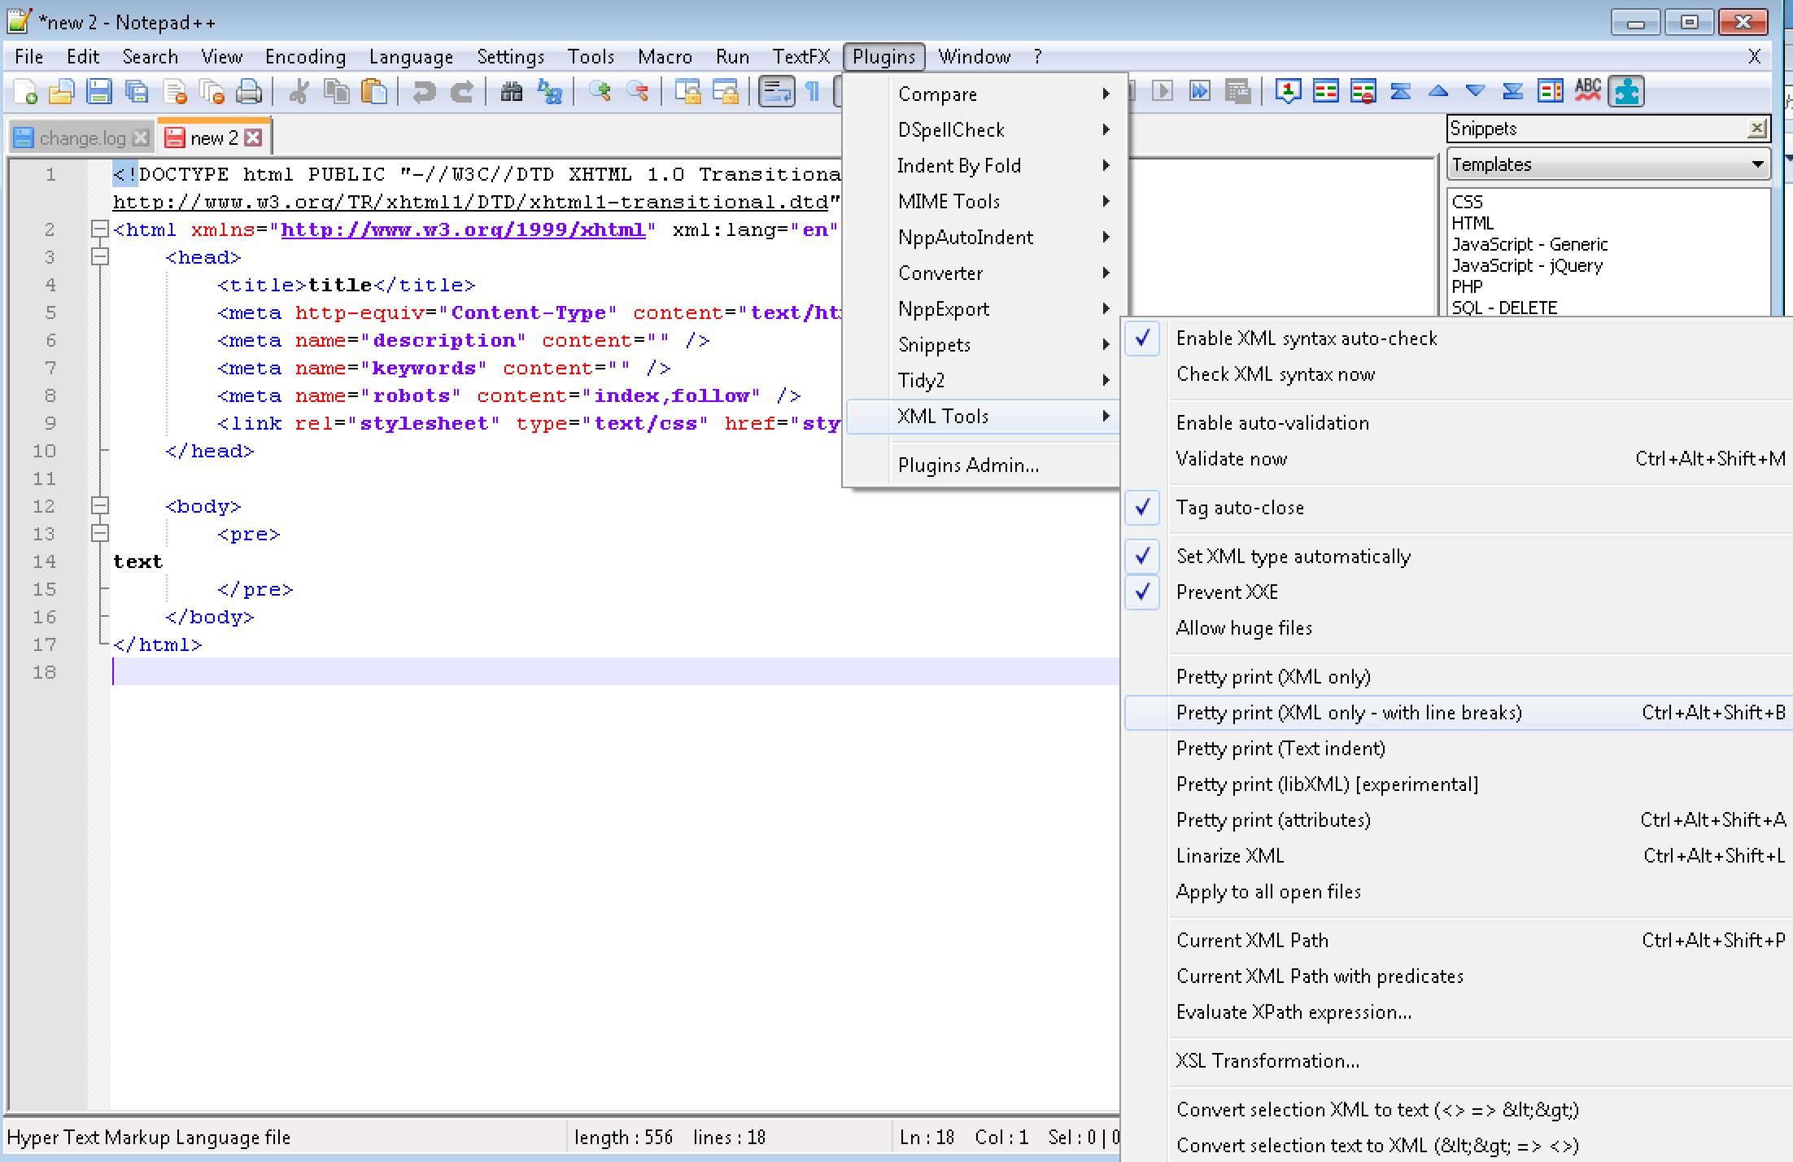Click the Close All documents icon
Image resolution: width=1793 pixels, height=1162 pixels.
click(212, 92)
